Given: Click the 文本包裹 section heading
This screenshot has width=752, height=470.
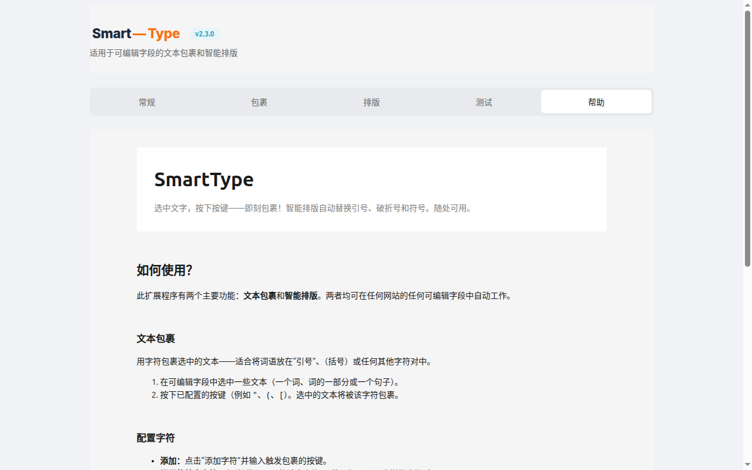Looking at the screenshot, I should click(156, 339).
